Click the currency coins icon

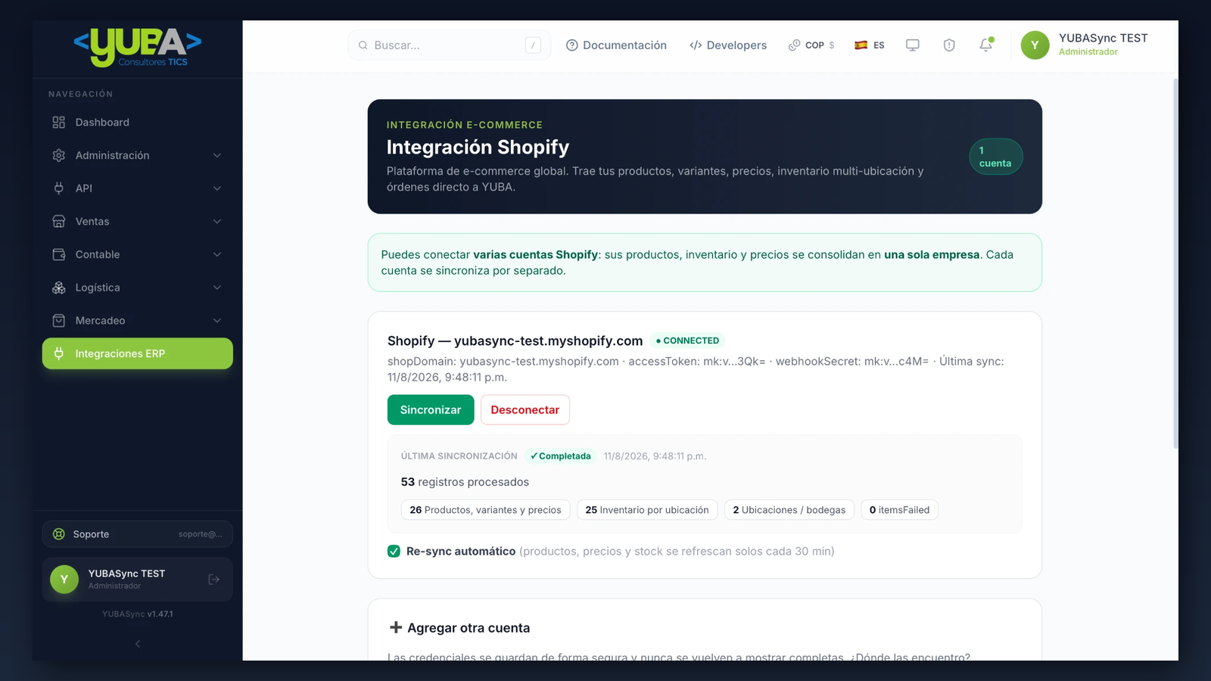pos(794,45)
